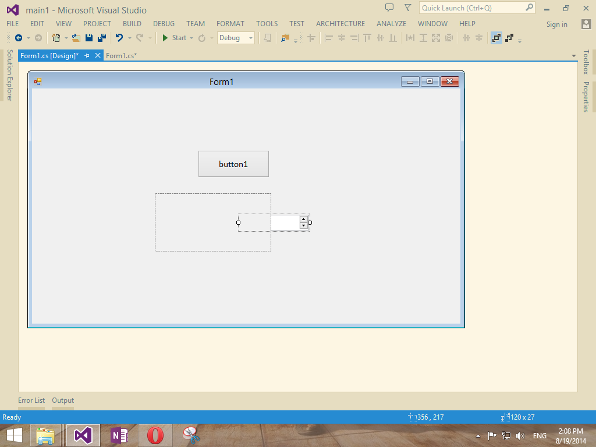Image resolution: width=596 pixels, height=447 pixels.
Task: Open the VIEW menu
Action: (63, 23)
